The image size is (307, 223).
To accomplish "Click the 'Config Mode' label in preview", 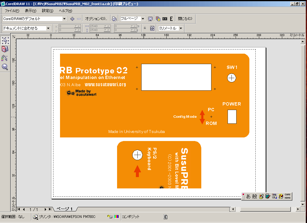I will (x=185, y=117).
